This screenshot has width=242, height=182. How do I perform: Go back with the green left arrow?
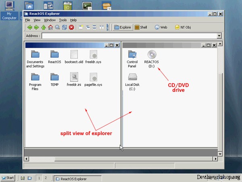pyautogui.click(x=29, y=28)
